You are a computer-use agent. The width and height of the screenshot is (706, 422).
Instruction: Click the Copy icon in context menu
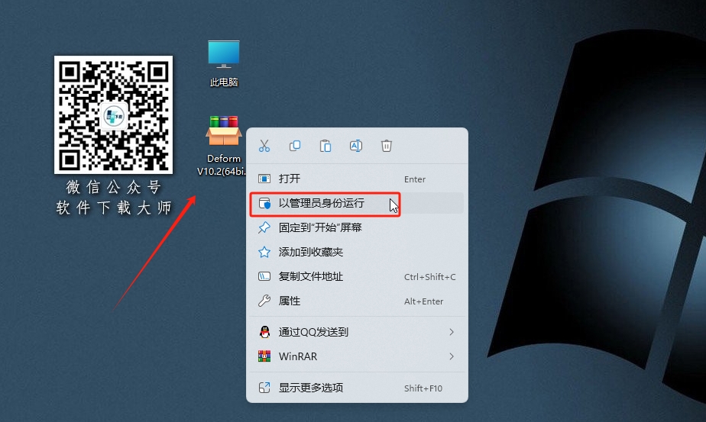(x=295, y=146)
